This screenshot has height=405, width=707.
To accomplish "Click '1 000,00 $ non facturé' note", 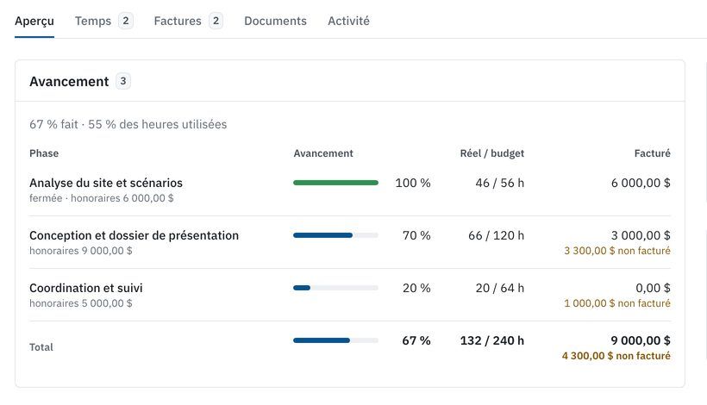I will [617, 303].
